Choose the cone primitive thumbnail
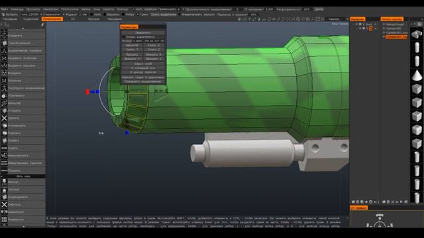This screenshot has height=238, width=424. [x=417, y=75]
